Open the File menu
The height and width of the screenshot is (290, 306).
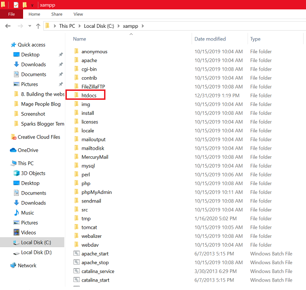(x=11, y=14)
